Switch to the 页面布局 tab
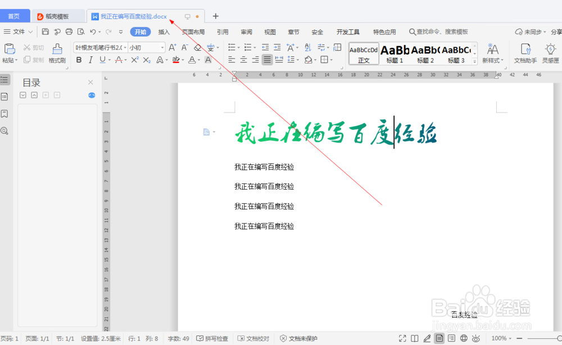The width and height of the screenshot is (562, 345). click(193, 32)
